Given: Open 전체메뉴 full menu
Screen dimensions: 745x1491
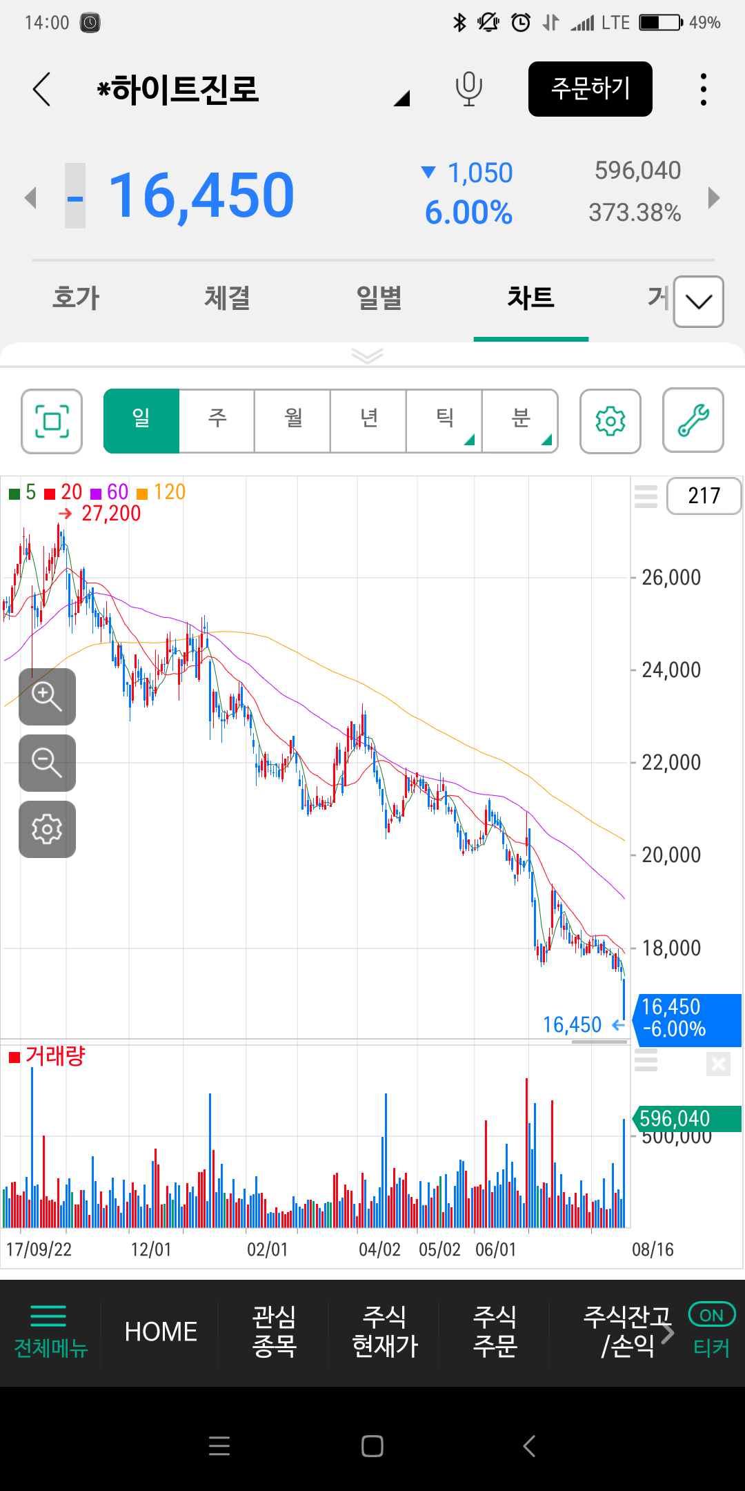Looking at the screenshot, I should (x=50, y=1332).
